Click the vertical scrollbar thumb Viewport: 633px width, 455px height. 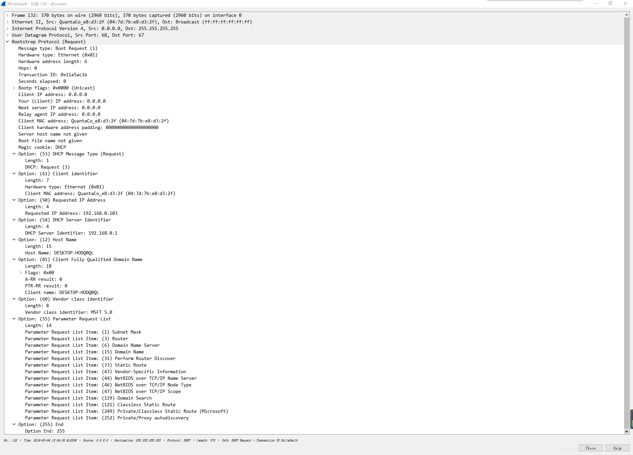(626, 223)
